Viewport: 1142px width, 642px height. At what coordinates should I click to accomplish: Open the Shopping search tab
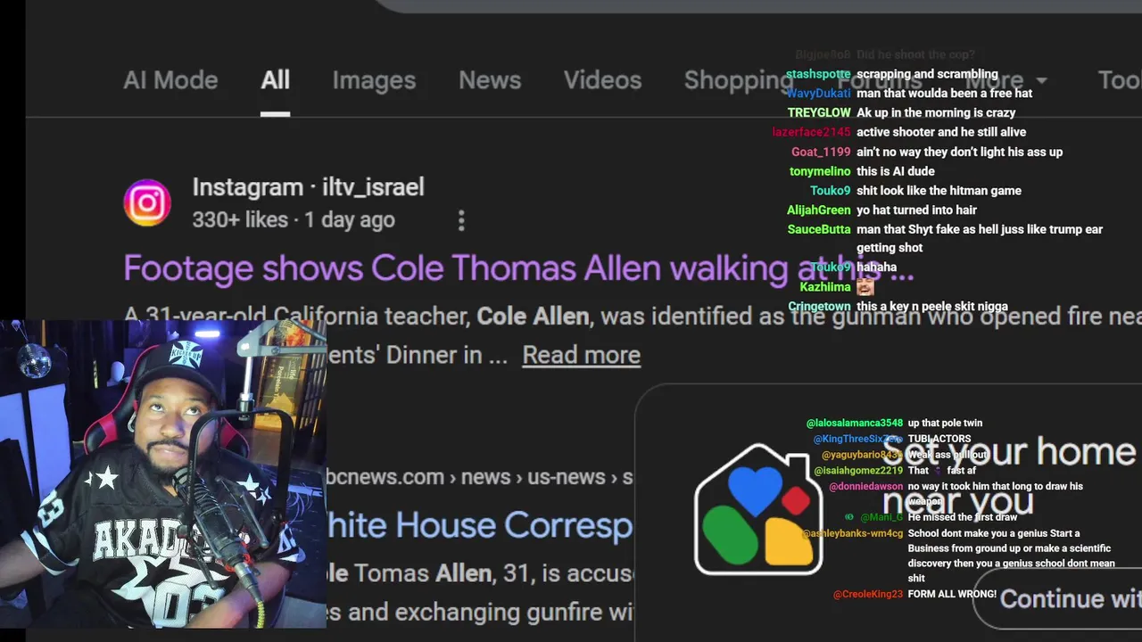click(739, 80)
